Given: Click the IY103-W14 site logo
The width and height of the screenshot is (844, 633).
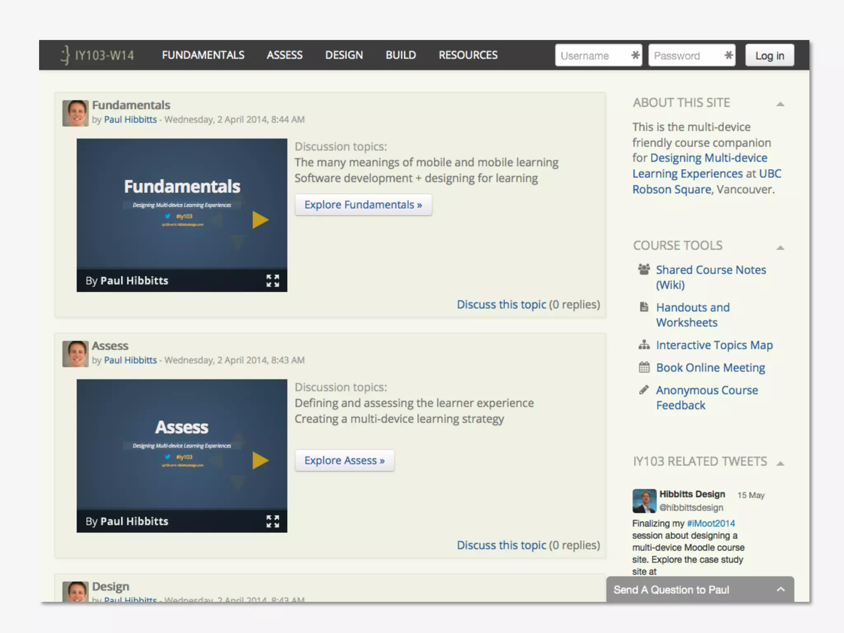Looking at the screenshot, I should click(98, 55).
